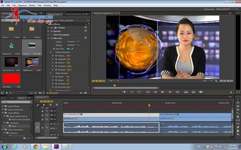The width and height of the screenshot is (241, 150).
Task: Pick key color with the eyedropper
Action: [x=72, y=49]
